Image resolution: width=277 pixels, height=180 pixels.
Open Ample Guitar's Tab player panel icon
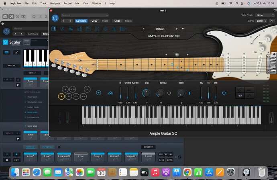pyautogui.click(x=71, y=29)
